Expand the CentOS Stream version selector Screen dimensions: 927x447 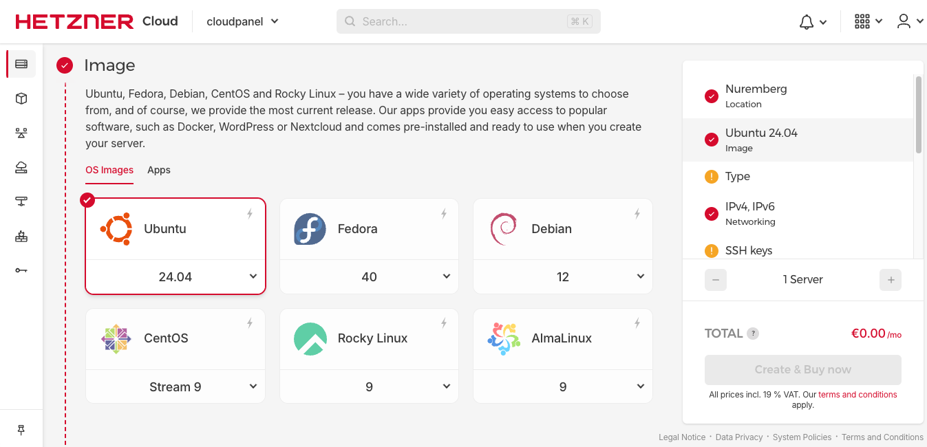[175, 386]
